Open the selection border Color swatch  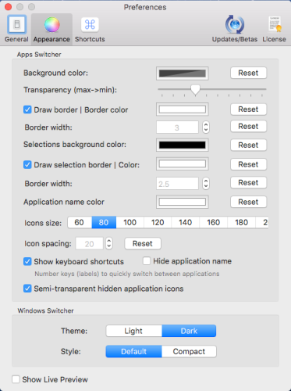point(183,164)
